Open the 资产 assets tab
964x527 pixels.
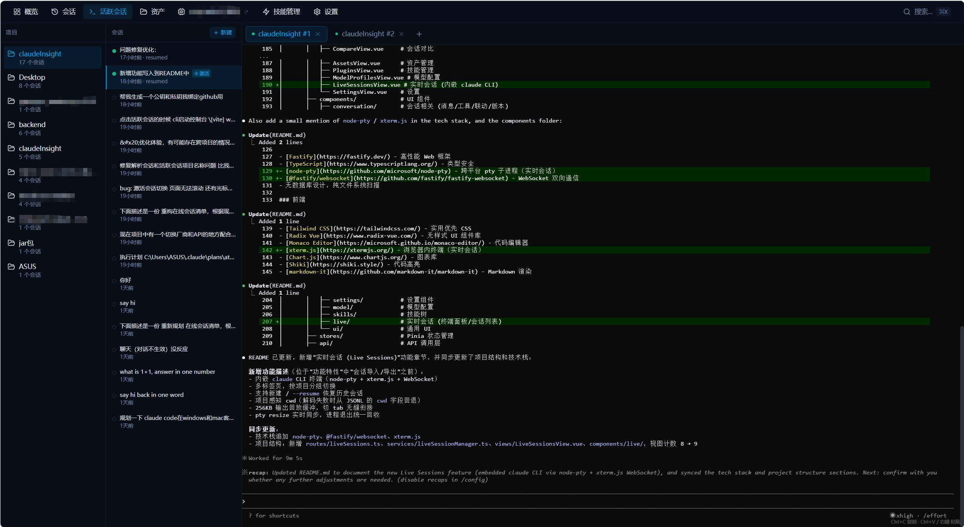152,12
